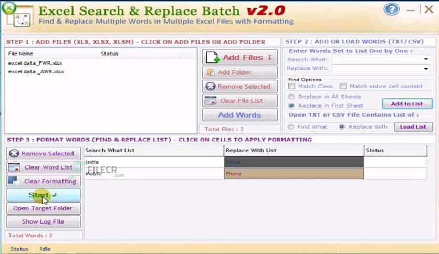Click the Open Target Folder button
This screenshot has height=254, width=439.
[44, 208]
